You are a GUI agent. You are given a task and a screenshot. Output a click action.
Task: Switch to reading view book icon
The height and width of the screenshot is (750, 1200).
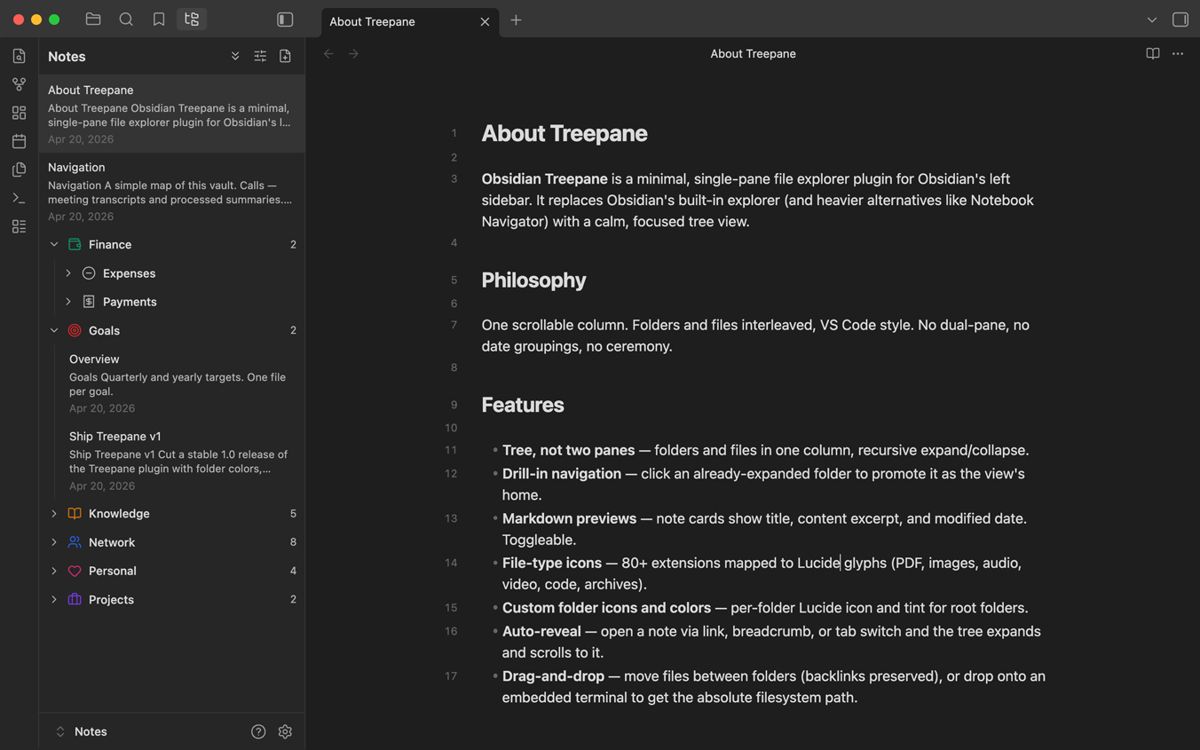click(1153, 54)
